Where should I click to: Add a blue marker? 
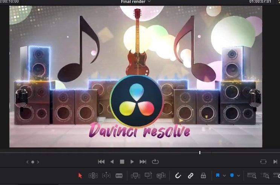point(232,175)
